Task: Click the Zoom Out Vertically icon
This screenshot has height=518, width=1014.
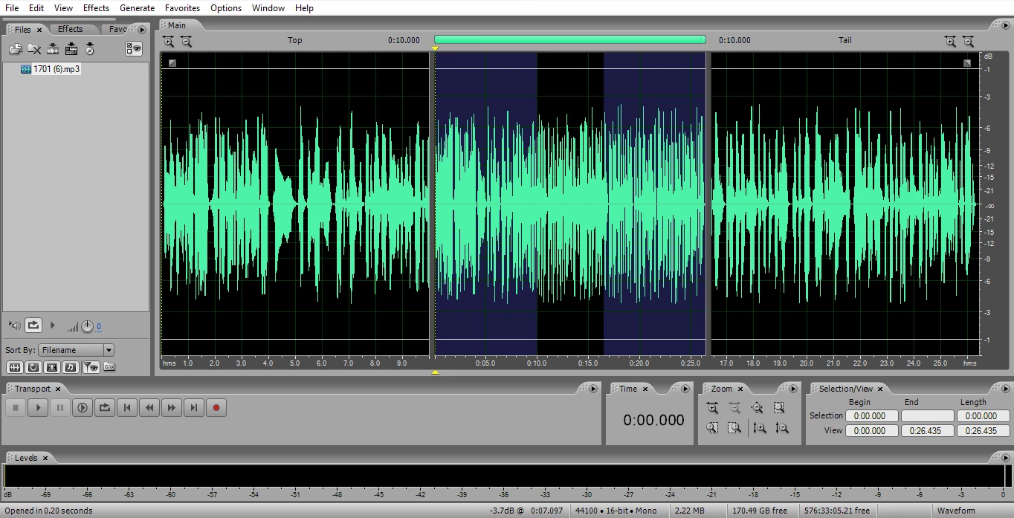Action: (x=781, y=428)
